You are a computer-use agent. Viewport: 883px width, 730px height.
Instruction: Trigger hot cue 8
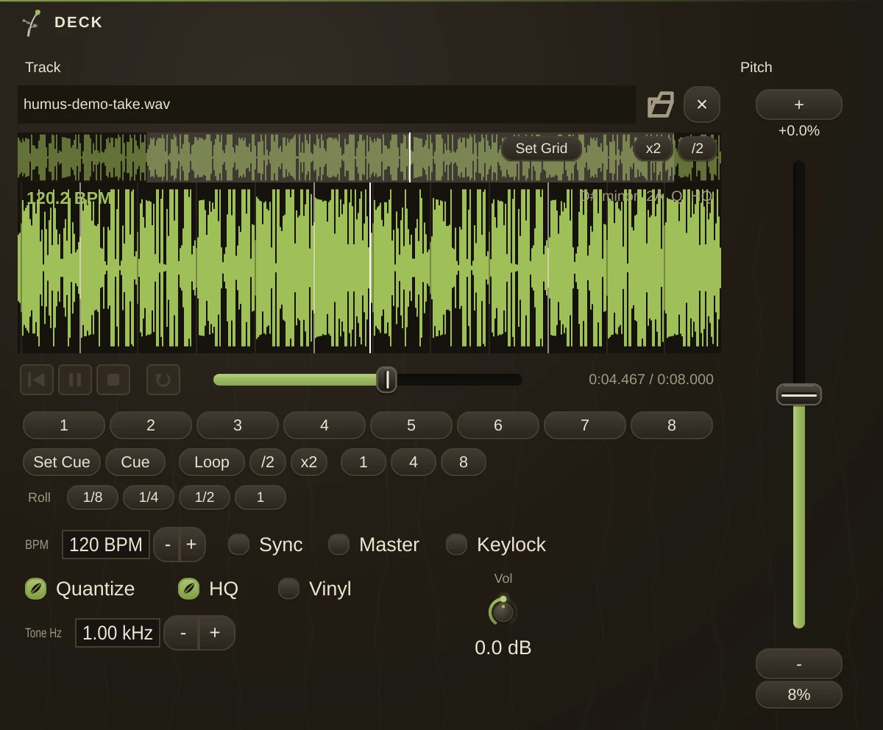coord(672,425)
